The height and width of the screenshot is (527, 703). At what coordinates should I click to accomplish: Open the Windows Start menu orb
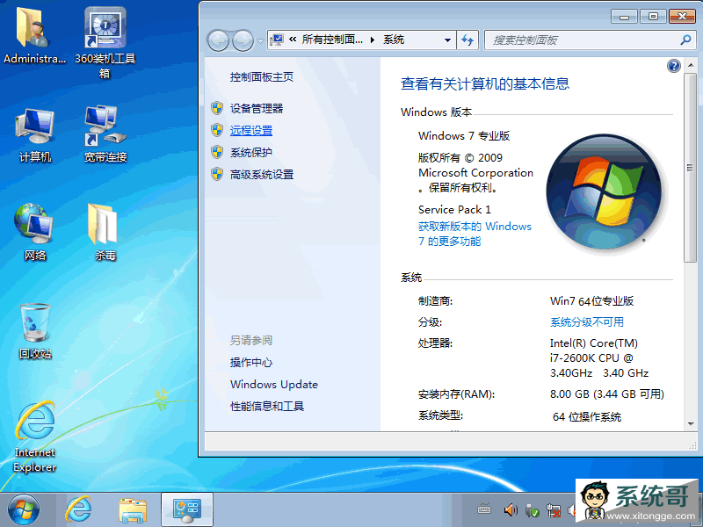pos(24,510)
